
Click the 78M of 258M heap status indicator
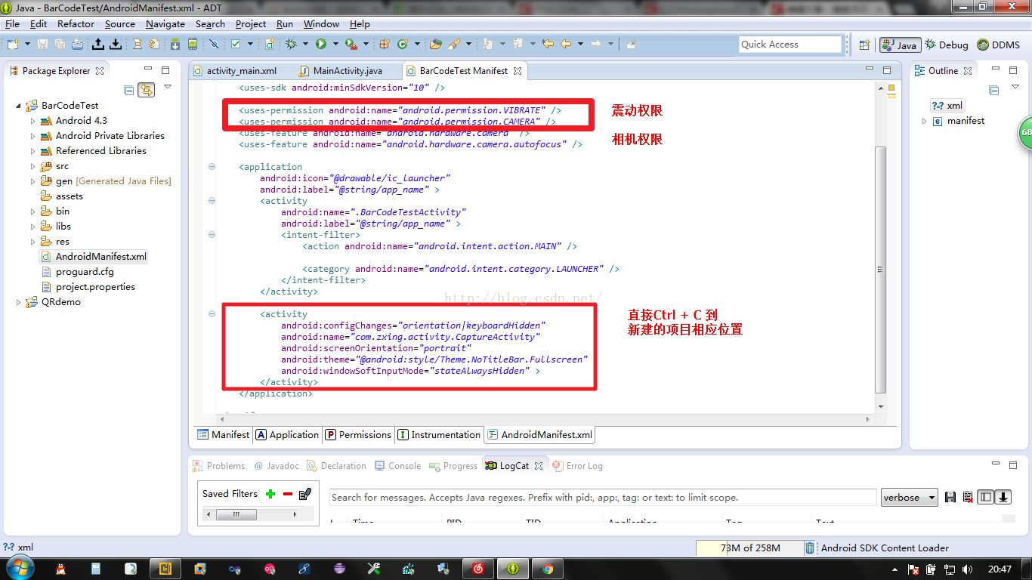[749, 548]
